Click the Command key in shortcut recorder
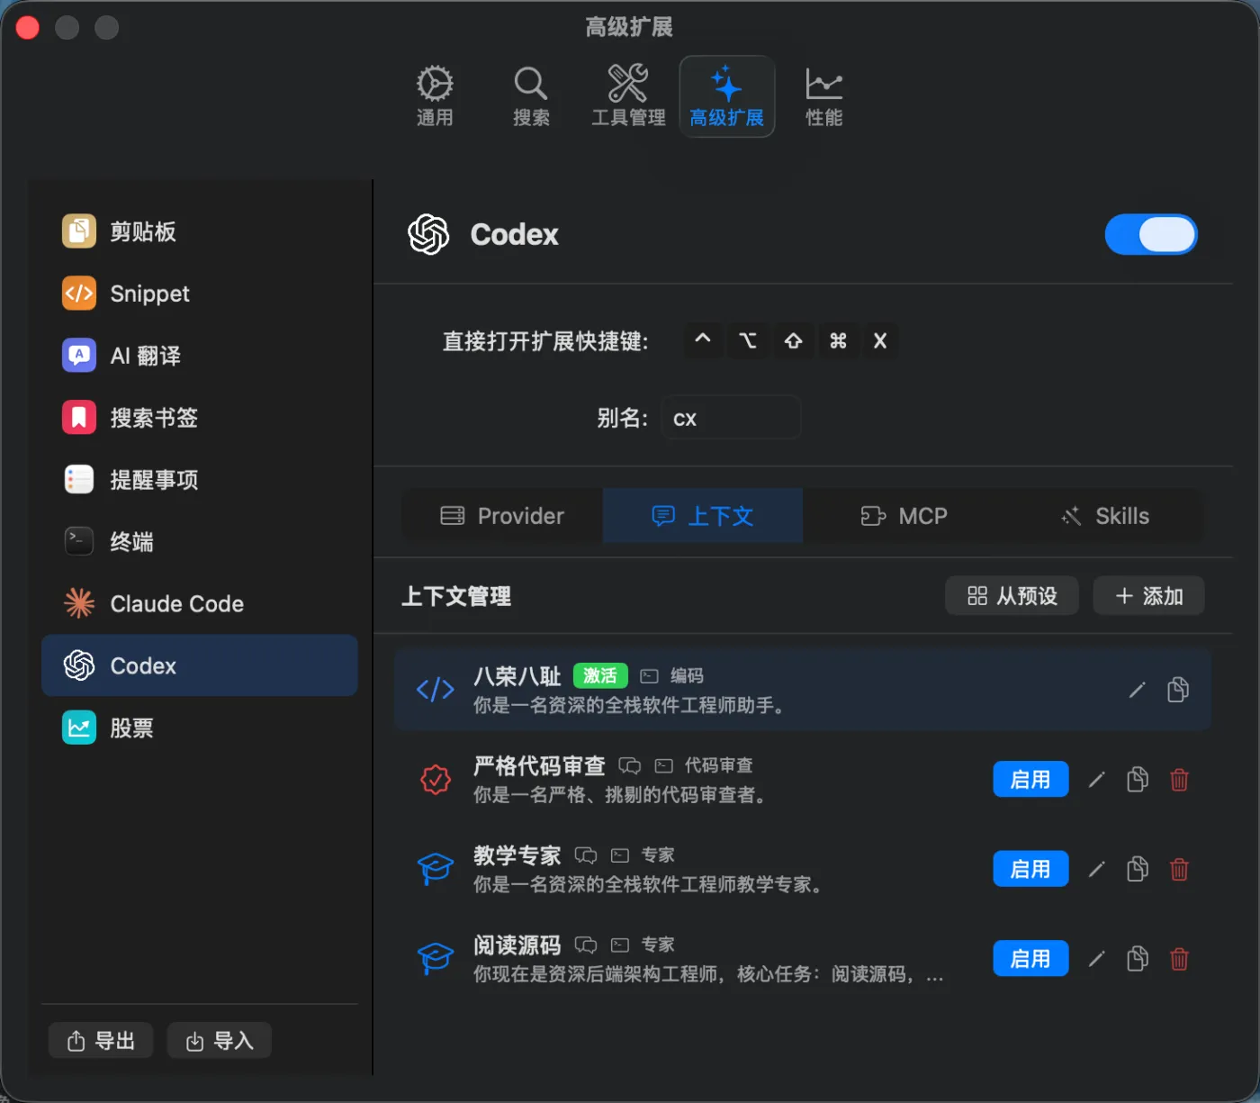Screen dimensions: 1260x1103 click(x=838, y=340)
